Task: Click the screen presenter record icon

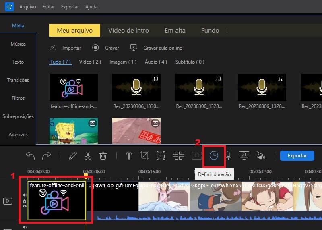Action: click(x=244, y=155)
